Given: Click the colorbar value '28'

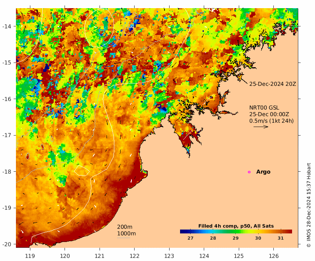Looking at the screenshot, I should pyautogui.click(x=213, y=238).
